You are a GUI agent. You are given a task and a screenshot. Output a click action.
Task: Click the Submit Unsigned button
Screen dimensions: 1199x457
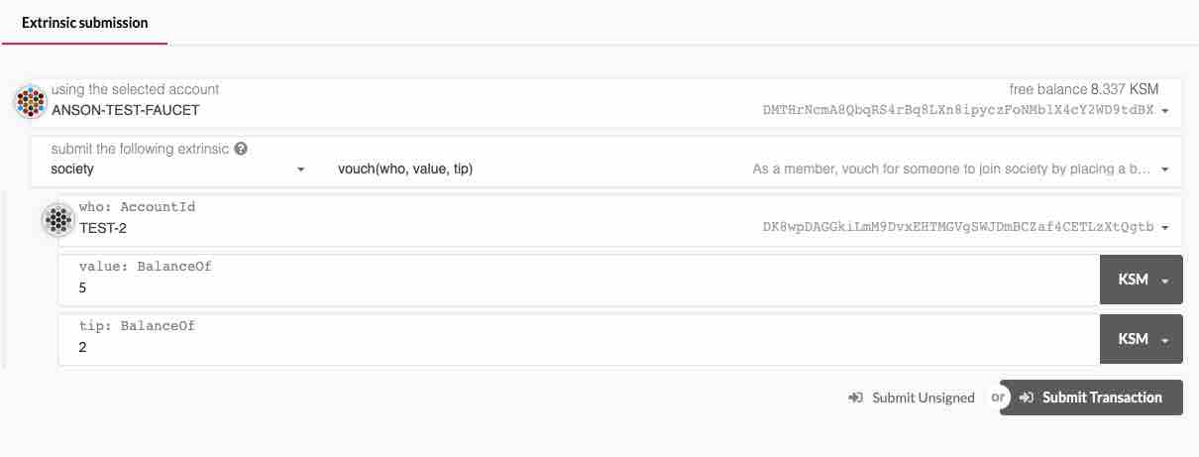pyautogui.click(x=912, y=398)
